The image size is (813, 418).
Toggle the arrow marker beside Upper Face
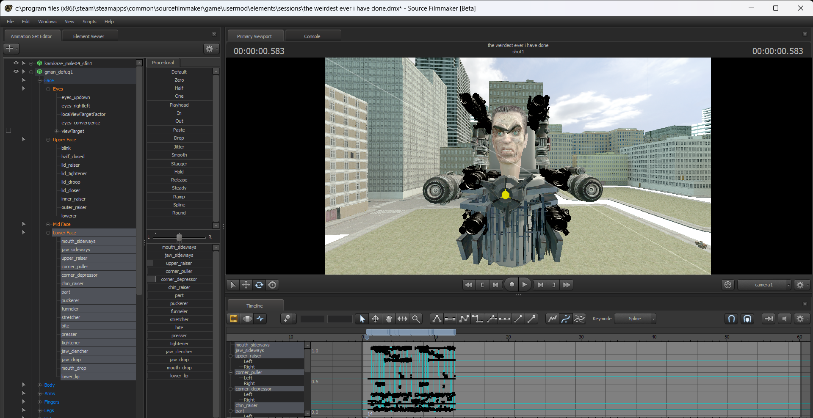24,139
